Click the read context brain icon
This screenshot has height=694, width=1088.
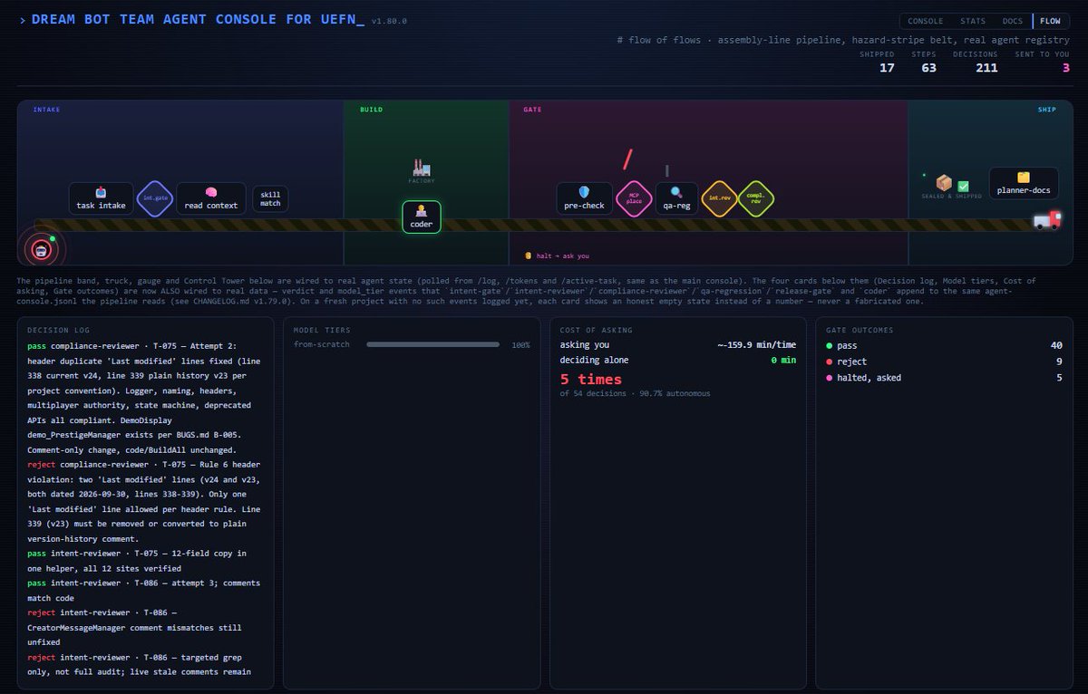point(211,192)
